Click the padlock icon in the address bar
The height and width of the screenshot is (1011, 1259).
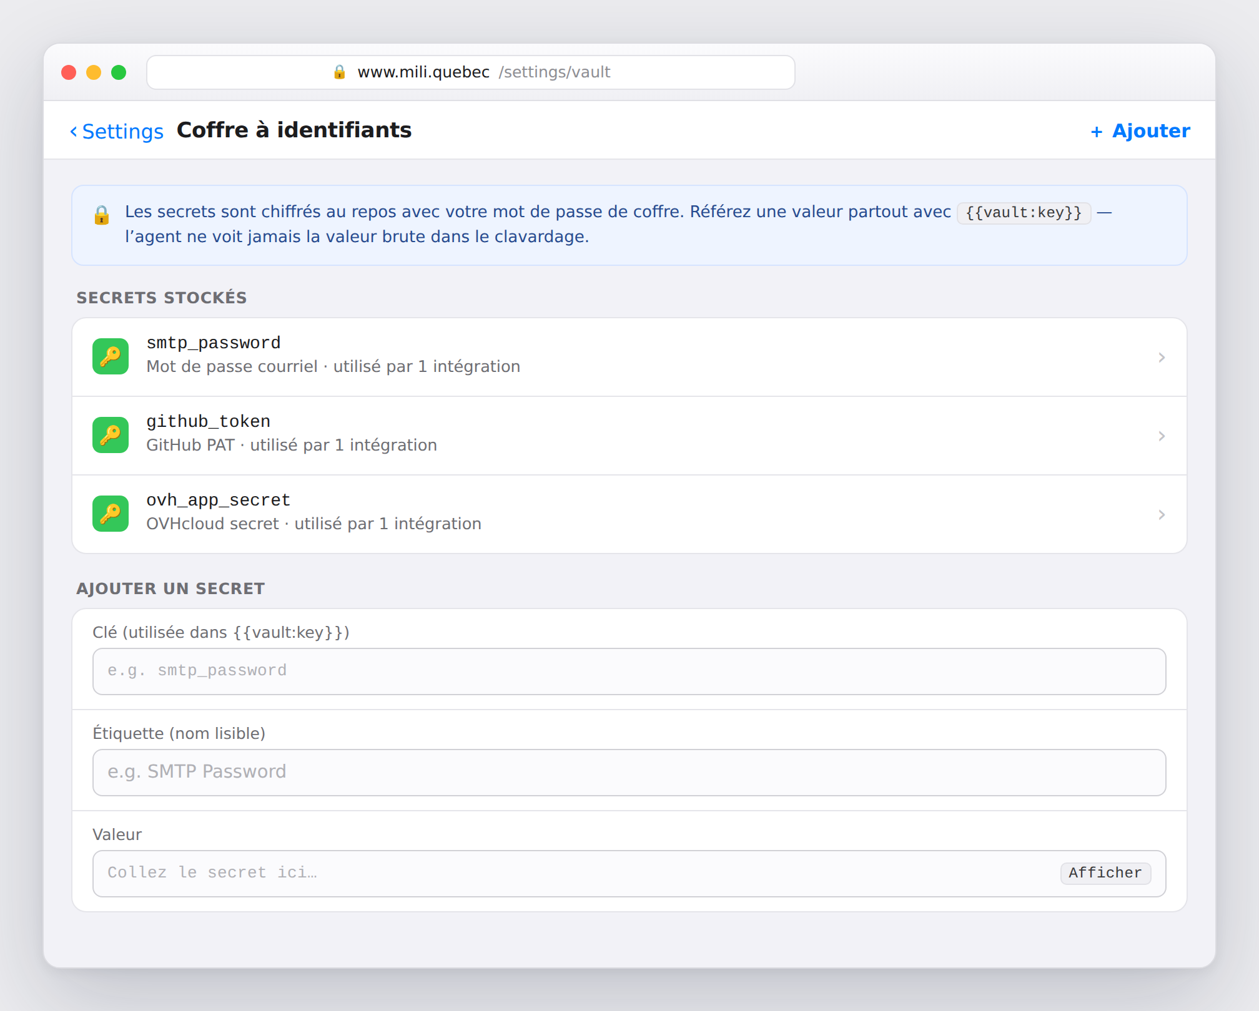[x=339, y=72]
